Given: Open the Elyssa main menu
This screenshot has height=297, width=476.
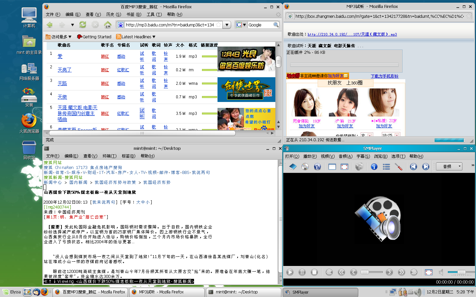Looking at the screenshot, I should click(x=12, y=292).
